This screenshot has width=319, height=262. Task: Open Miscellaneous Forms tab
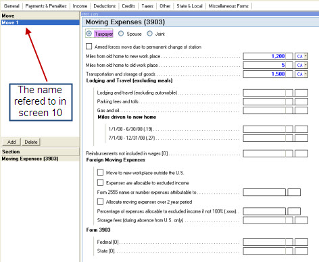(228, 6)
